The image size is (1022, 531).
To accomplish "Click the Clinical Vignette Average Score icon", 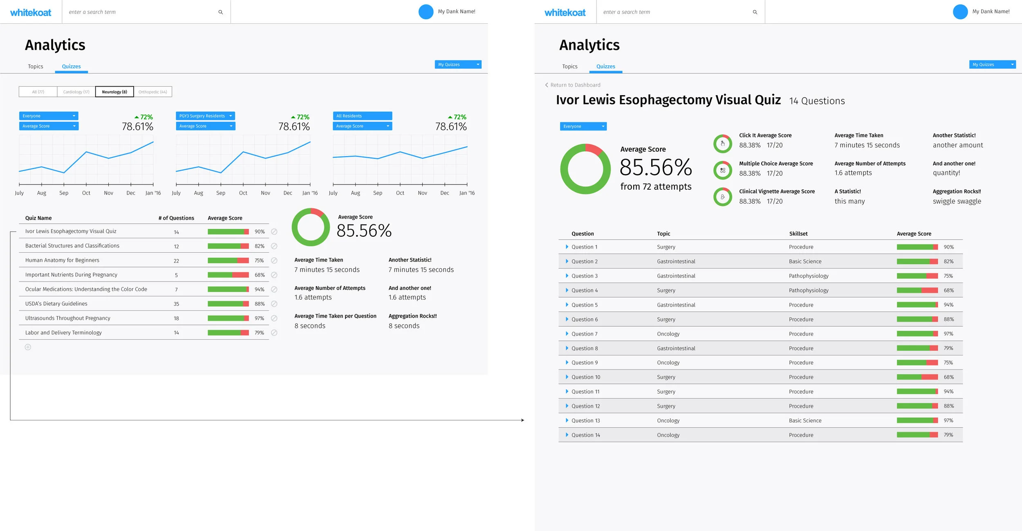I will [722, 197].
